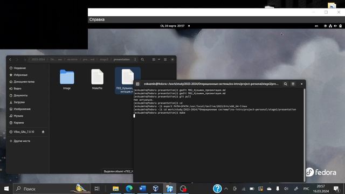The height and width of the screenshot is (194, 345).
Task: Open the screen recorder icon on the taskbar
Action: click(183, 189)
